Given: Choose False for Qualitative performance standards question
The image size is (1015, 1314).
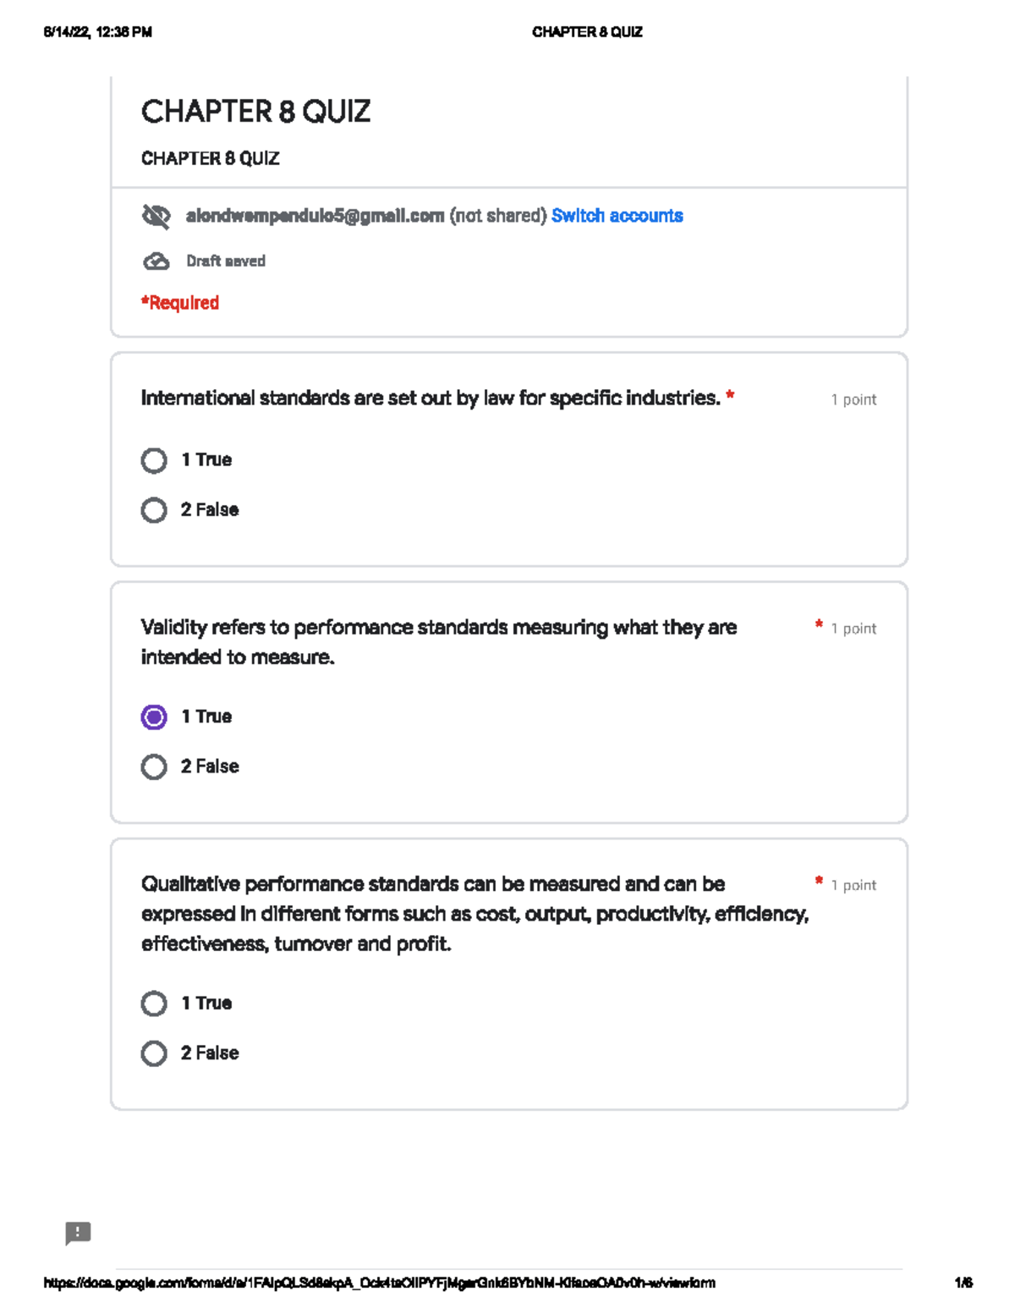Looking at the screenshot, I should 154,1053.
